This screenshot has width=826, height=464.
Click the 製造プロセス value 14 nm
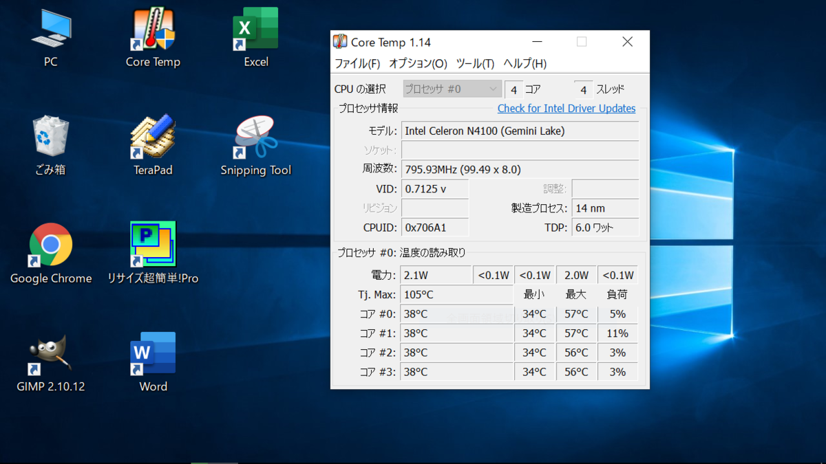[x=605, y=208]
